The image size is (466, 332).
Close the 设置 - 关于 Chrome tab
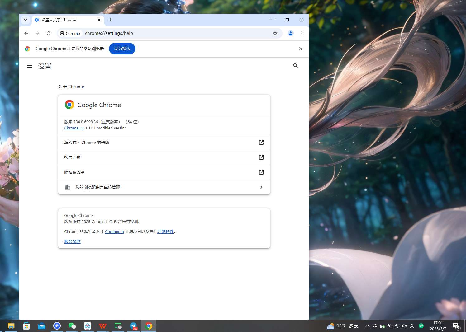(x=99, y=20)
